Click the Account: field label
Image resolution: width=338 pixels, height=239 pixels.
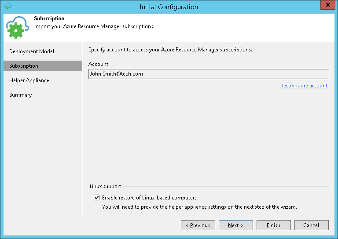pos(99,64)
